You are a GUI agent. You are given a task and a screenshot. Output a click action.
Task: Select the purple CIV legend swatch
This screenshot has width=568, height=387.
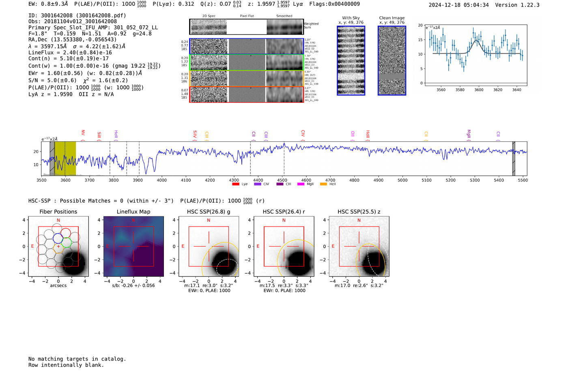tap(257, 184)
